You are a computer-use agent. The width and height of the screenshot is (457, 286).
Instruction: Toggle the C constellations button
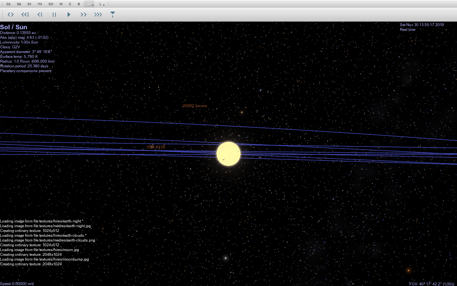(x=70, y=4)
